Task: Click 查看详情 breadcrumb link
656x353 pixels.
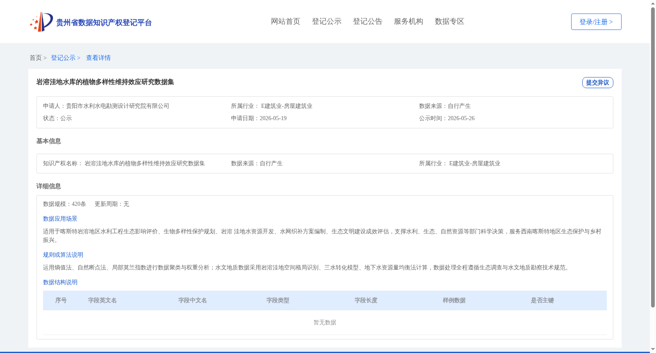Action: pos(98,58)
